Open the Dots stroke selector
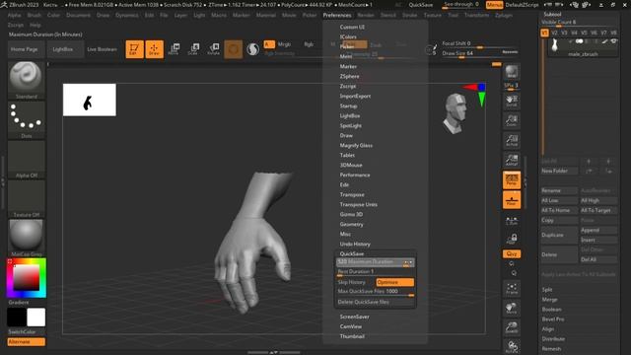This screenshot has height=355, width=631. click(x=27, y=120)
